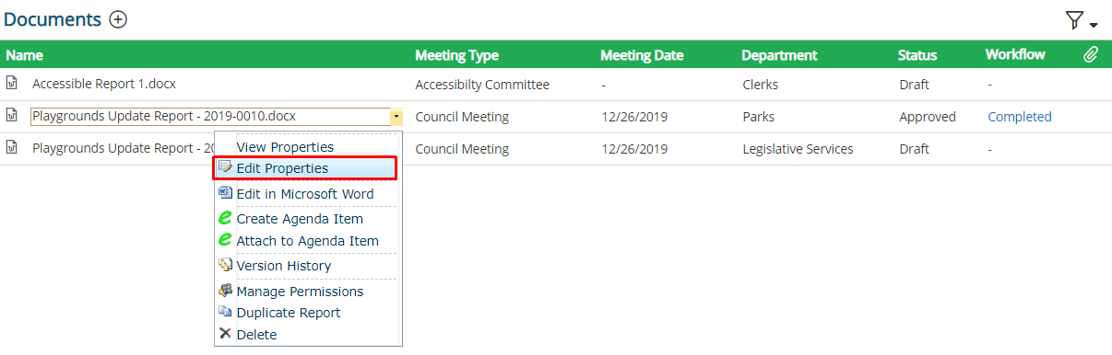Click the Edit in Microsoft Word icon
This screenshot has height=355, width=1112.
coord(226,193)
